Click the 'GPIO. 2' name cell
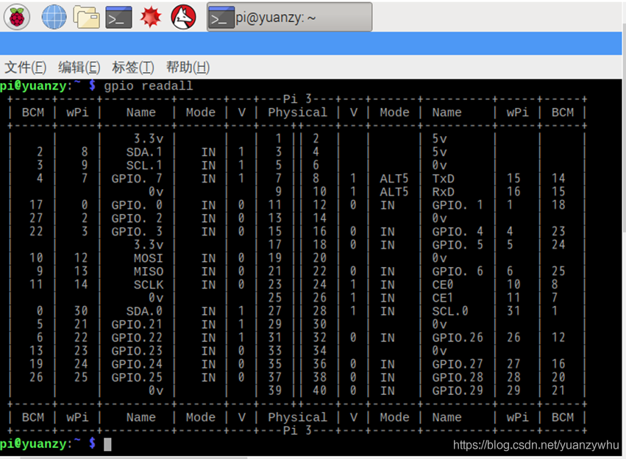The width and height of the screenshot is (626, 459). (x=137, y=218)
